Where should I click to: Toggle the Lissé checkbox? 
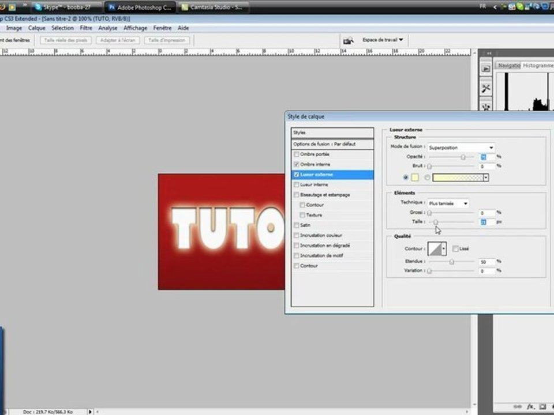(x=456, y=249)
